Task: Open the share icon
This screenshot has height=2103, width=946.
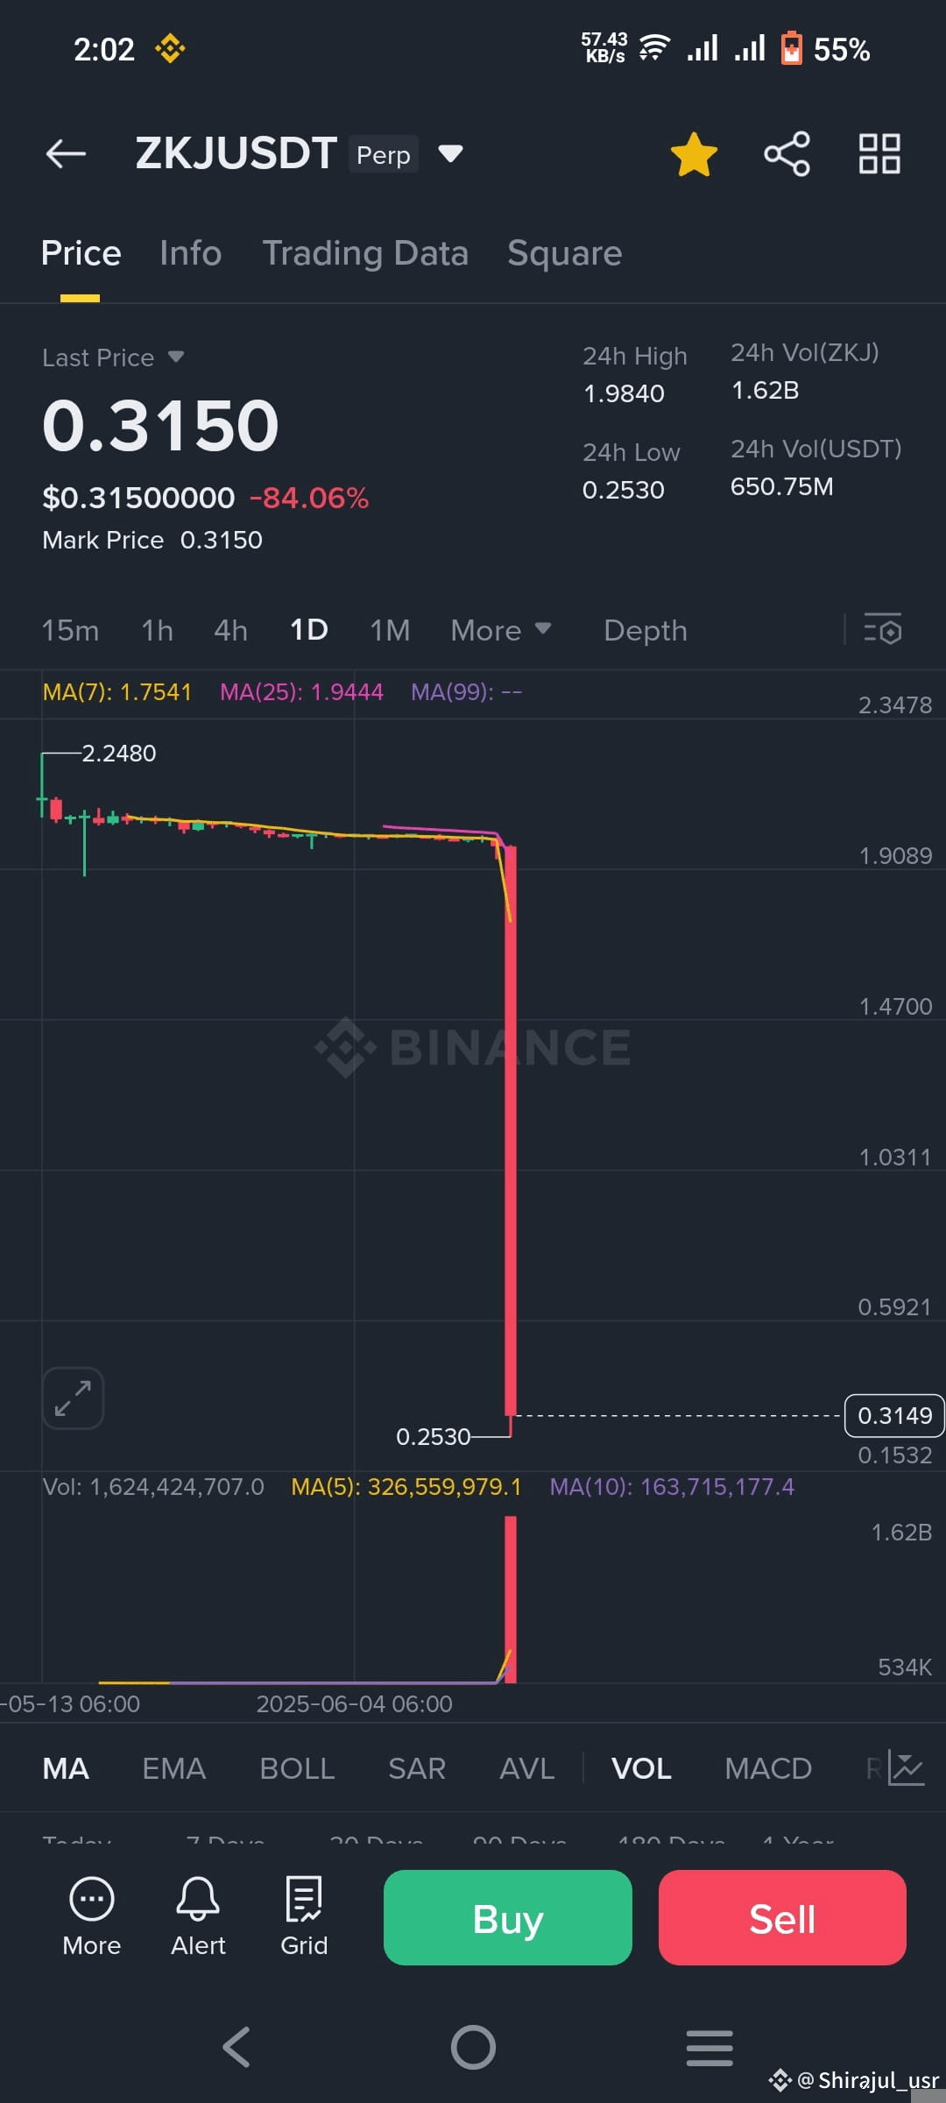Action: point(787,154)
